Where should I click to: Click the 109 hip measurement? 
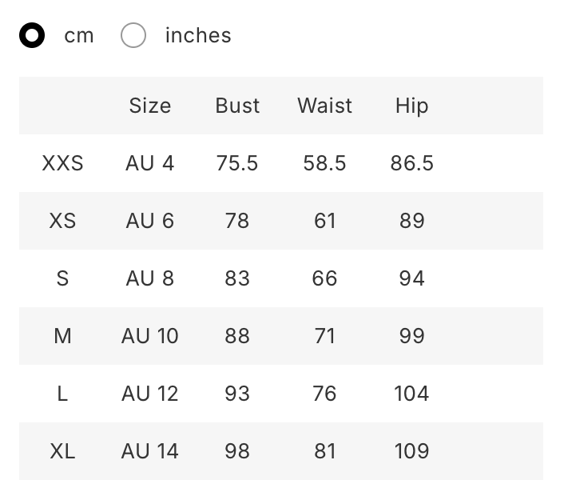pyautogui.click(x=411, y=451)
